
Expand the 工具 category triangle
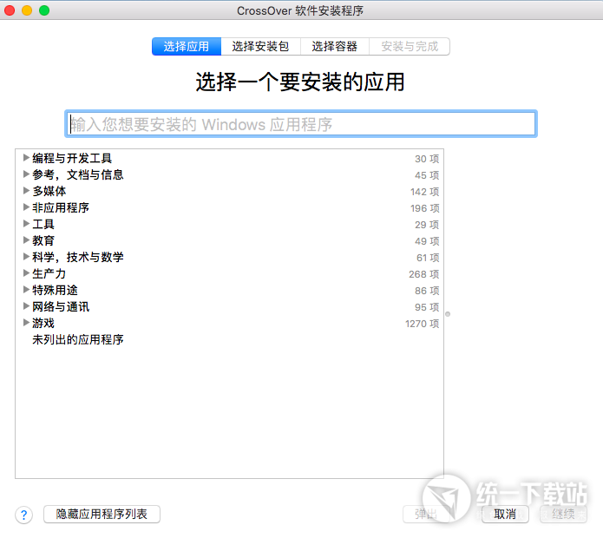coord(26,223)
